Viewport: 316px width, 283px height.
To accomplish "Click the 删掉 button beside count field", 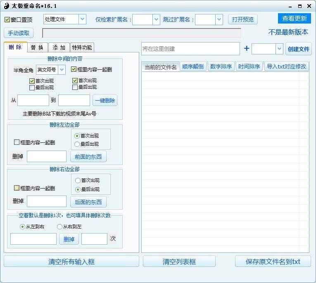I will click(x=69, y=239).
